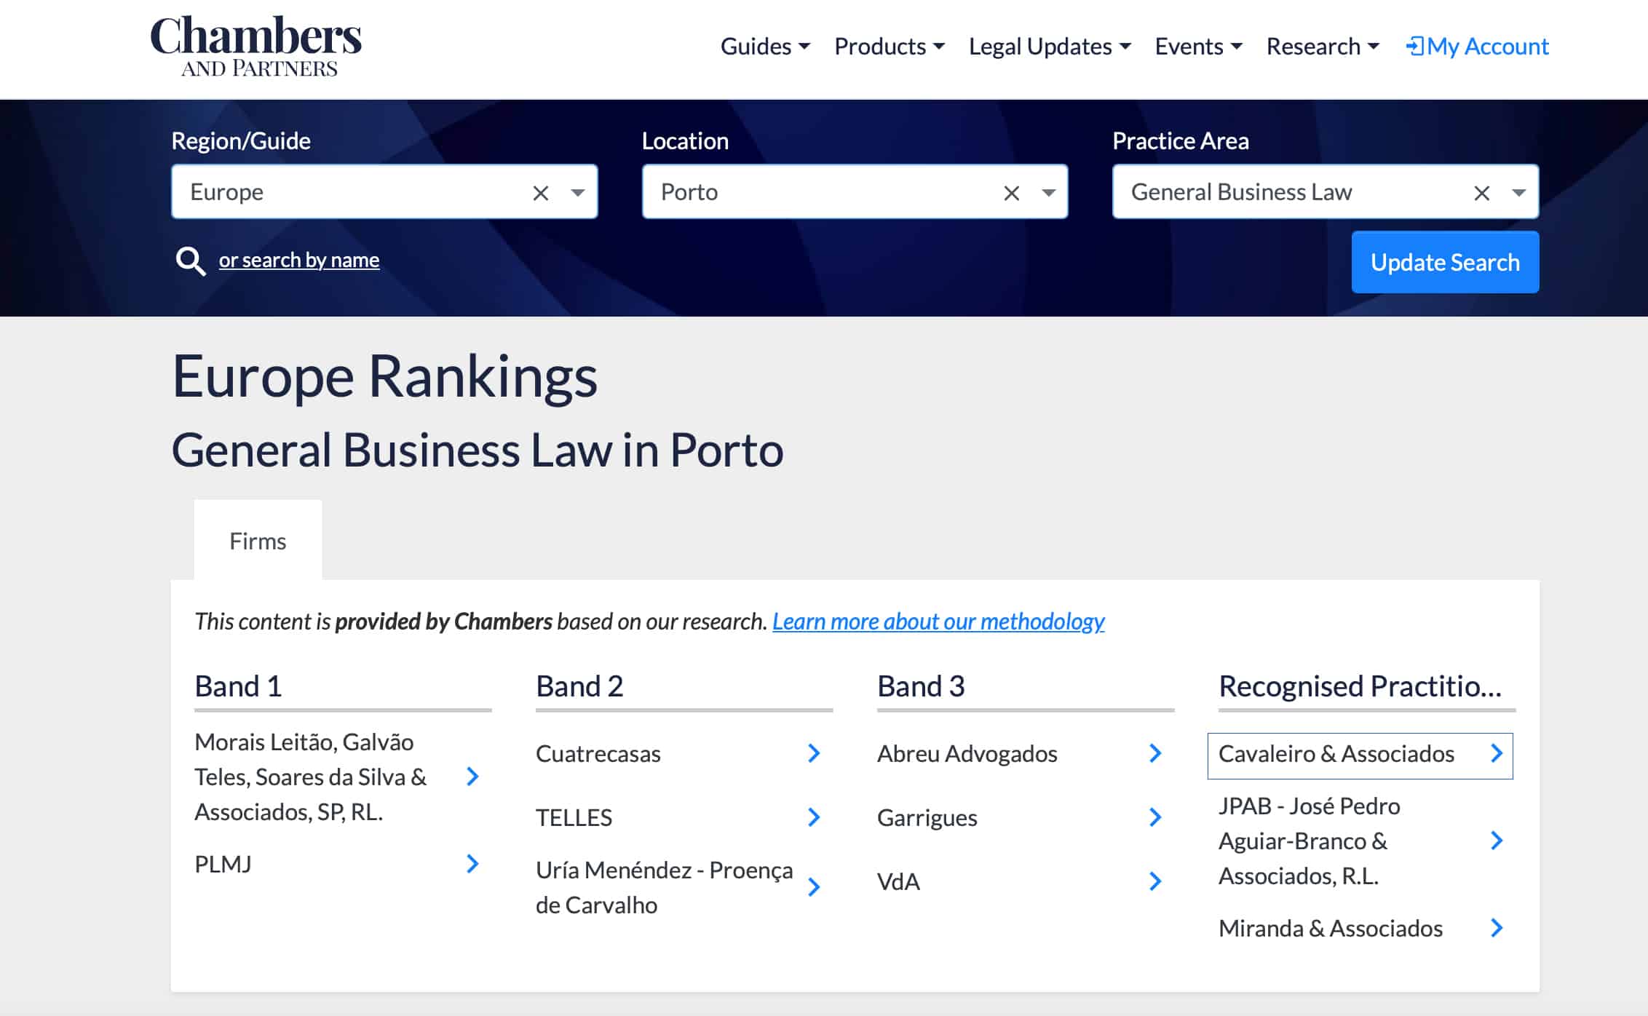Click the chevron next to Garrigues

click(x=1155, y=817)
